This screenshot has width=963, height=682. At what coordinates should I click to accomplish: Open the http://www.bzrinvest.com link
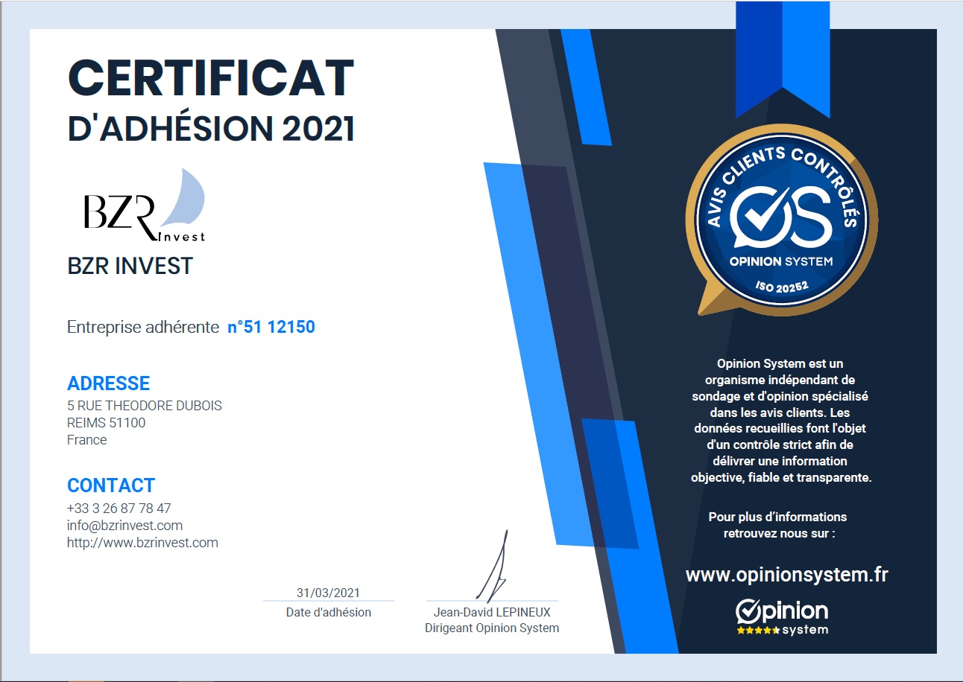point(142,542)
